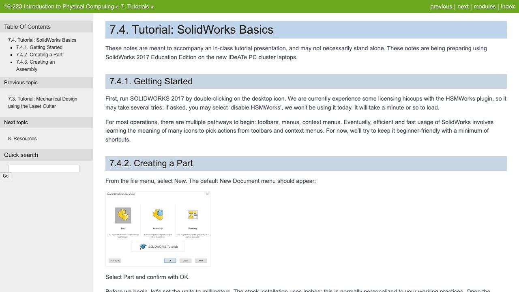
Task: Click the Quick search sidebar heading
Action: [47, 155]
